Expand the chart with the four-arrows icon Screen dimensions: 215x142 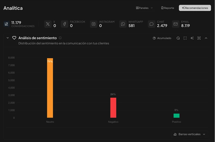tap(199, 38)
